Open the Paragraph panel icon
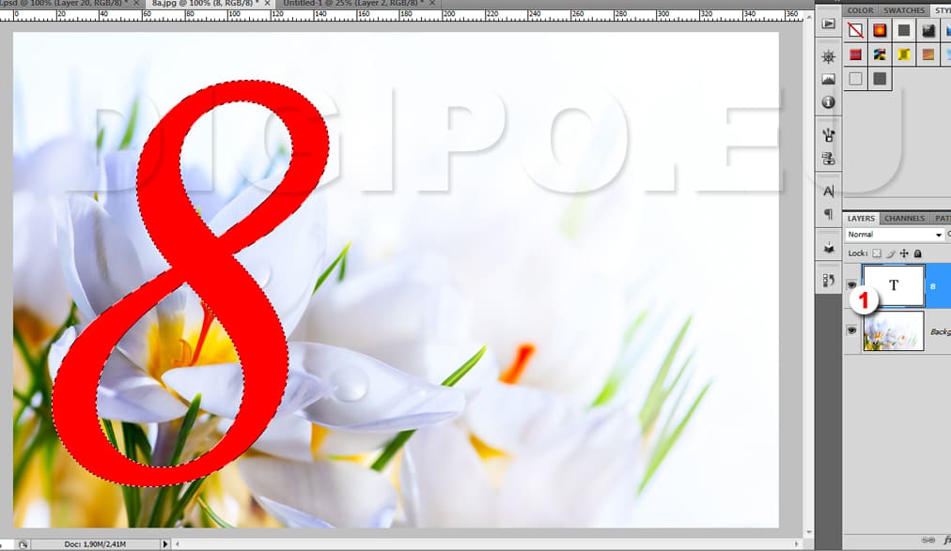Viewport: 951px width, 551px height. (828, 214)
